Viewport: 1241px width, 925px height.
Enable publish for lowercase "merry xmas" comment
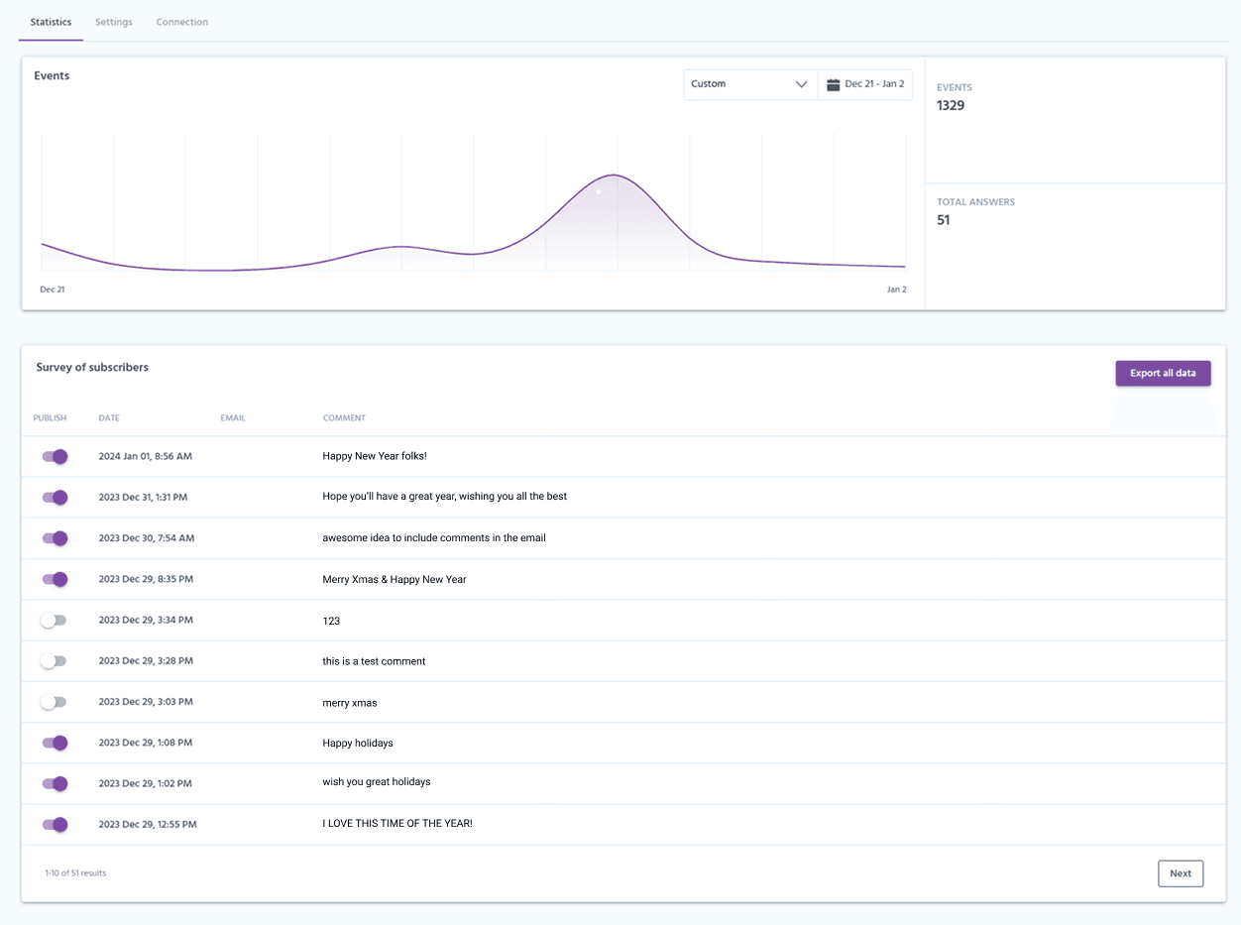point(54,701)
